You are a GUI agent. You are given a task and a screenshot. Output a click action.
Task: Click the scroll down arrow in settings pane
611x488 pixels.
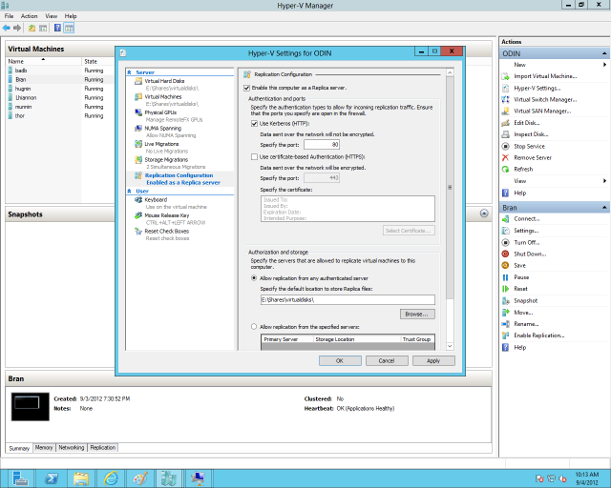pos(450,346)
